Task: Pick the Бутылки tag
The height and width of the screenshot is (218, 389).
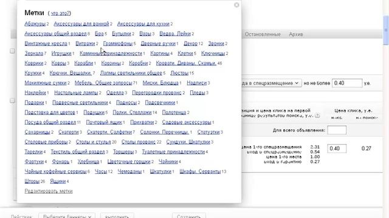Action: click(x=122, y=34)
